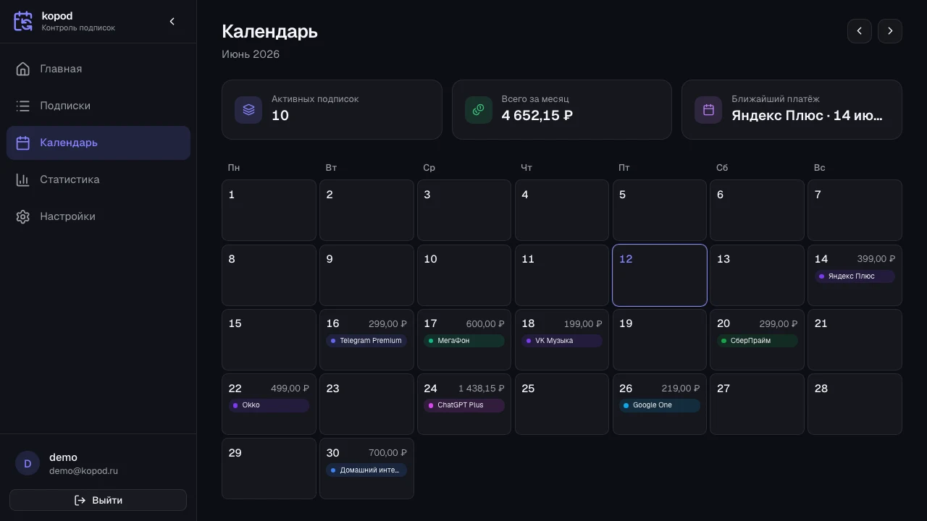Screen dimensions: 927x521
Task: Click the 4 652,15 ₽ monthly total
Action: pos(537,115)
